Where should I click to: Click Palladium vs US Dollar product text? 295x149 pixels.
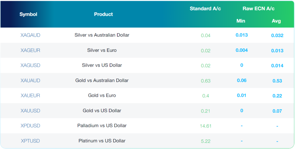coord(102,125)
